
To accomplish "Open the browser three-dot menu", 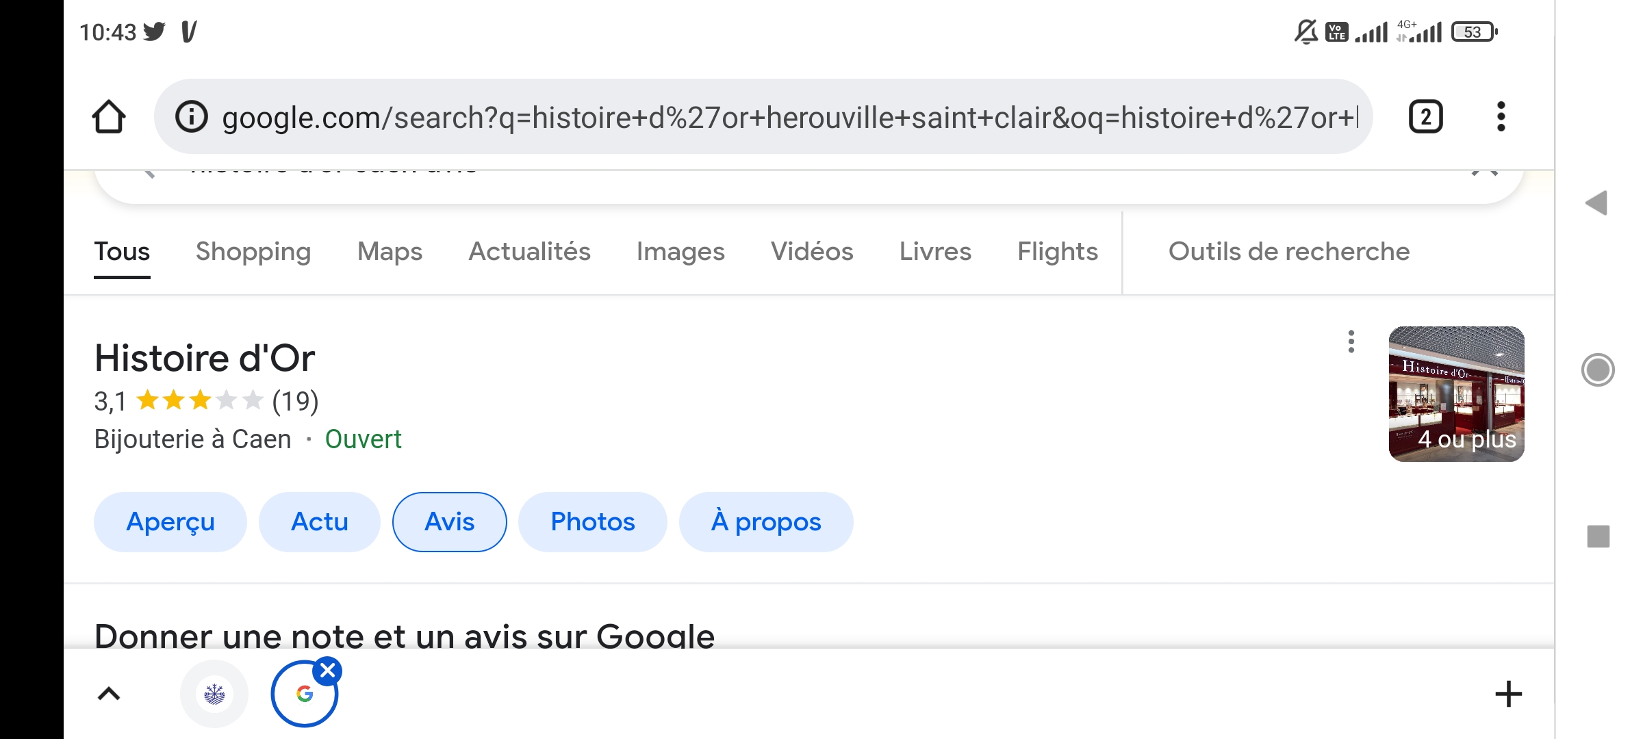I will tap(1501, 117).
